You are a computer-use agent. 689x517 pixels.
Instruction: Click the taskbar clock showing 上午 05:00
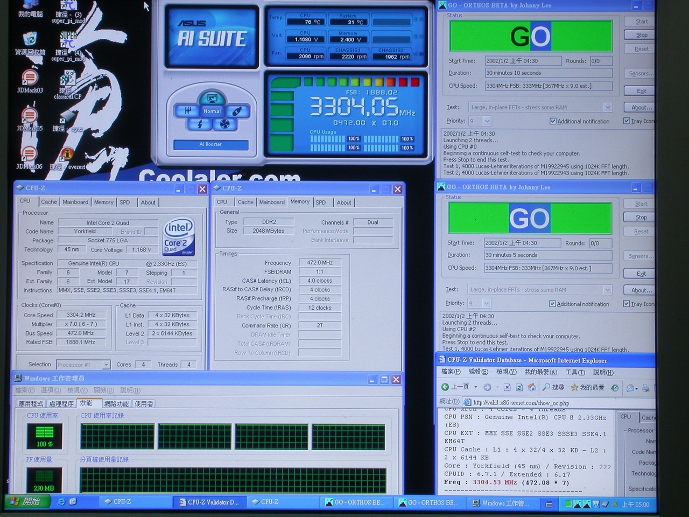tap(636, 505)
